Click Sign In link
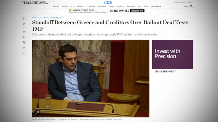The height and width of the screenshot is (122, 218). coord(190,2)
